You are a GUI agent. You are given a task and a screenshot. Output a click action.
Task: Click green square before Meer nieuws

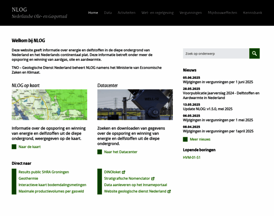[185, 139]
